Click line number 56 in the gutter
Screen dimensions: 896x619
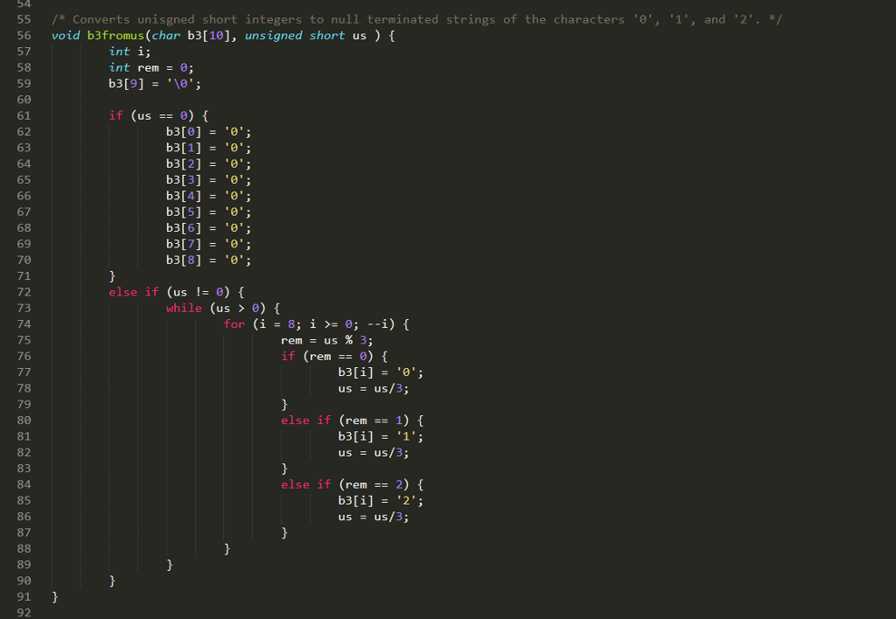pyautogui.click(x=24, y=35)
